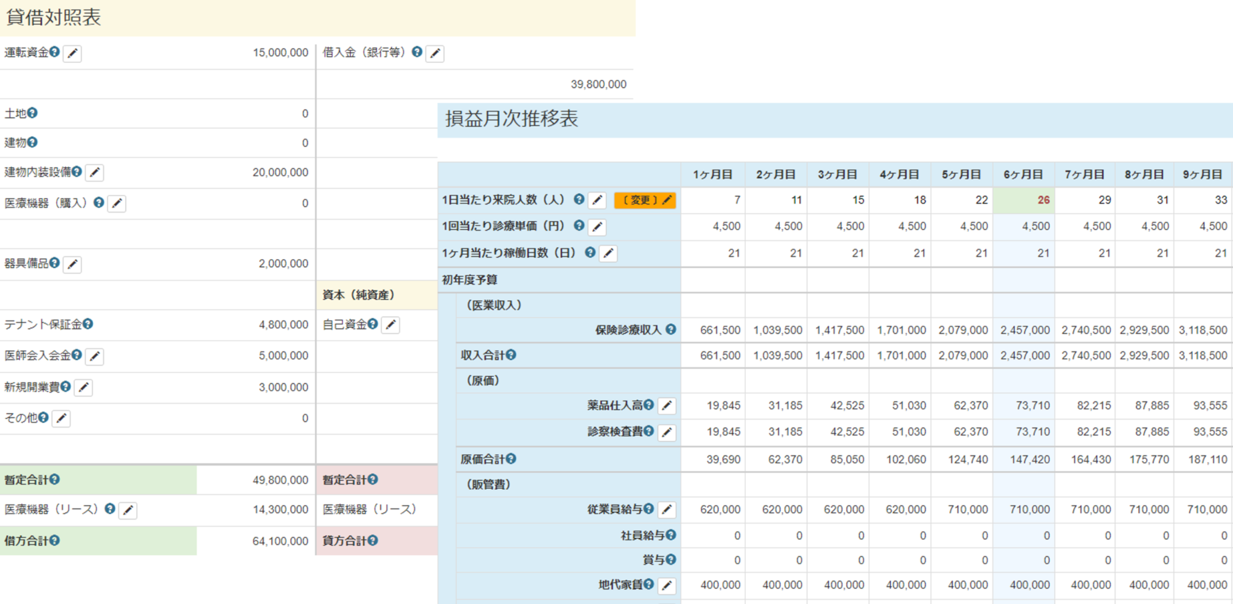Select the 9ヶ月目 column header
1233x604 pixels.
[x=1202, y=175]
